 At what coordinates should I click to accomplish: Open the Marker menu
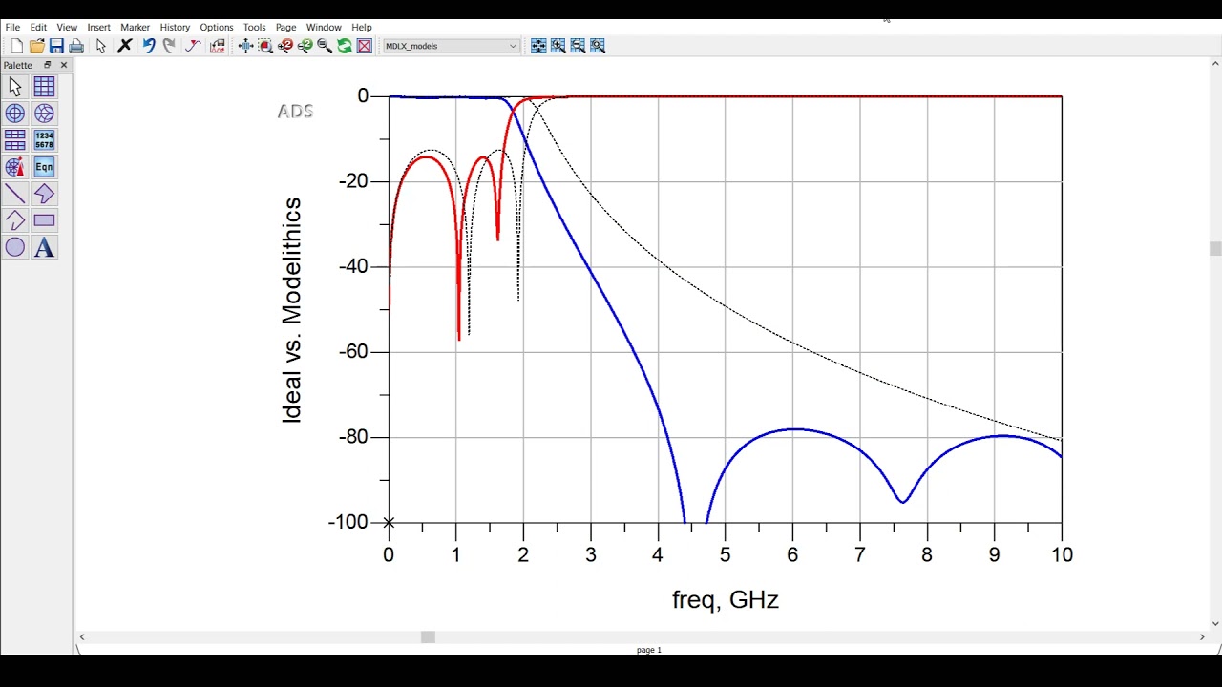(135, 27)
